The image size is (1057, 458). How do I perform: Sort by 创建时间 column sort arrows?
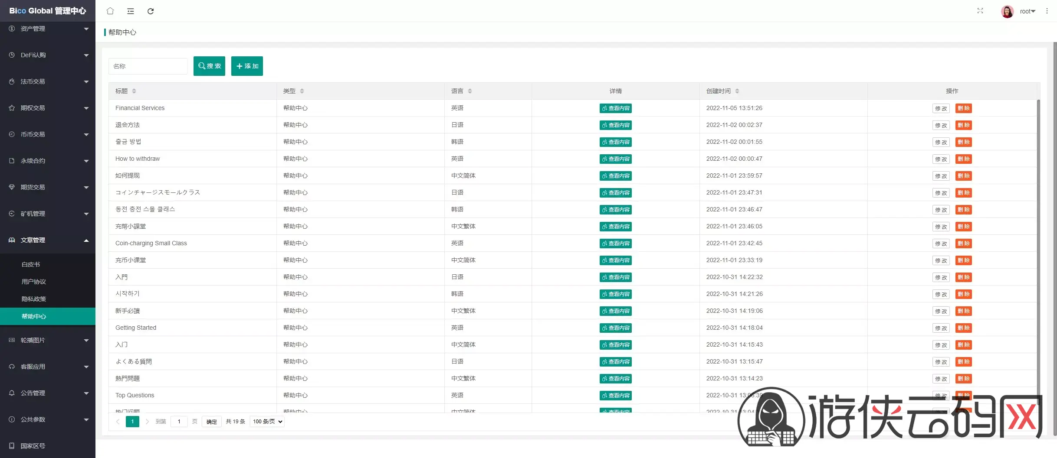click(737, 91)
